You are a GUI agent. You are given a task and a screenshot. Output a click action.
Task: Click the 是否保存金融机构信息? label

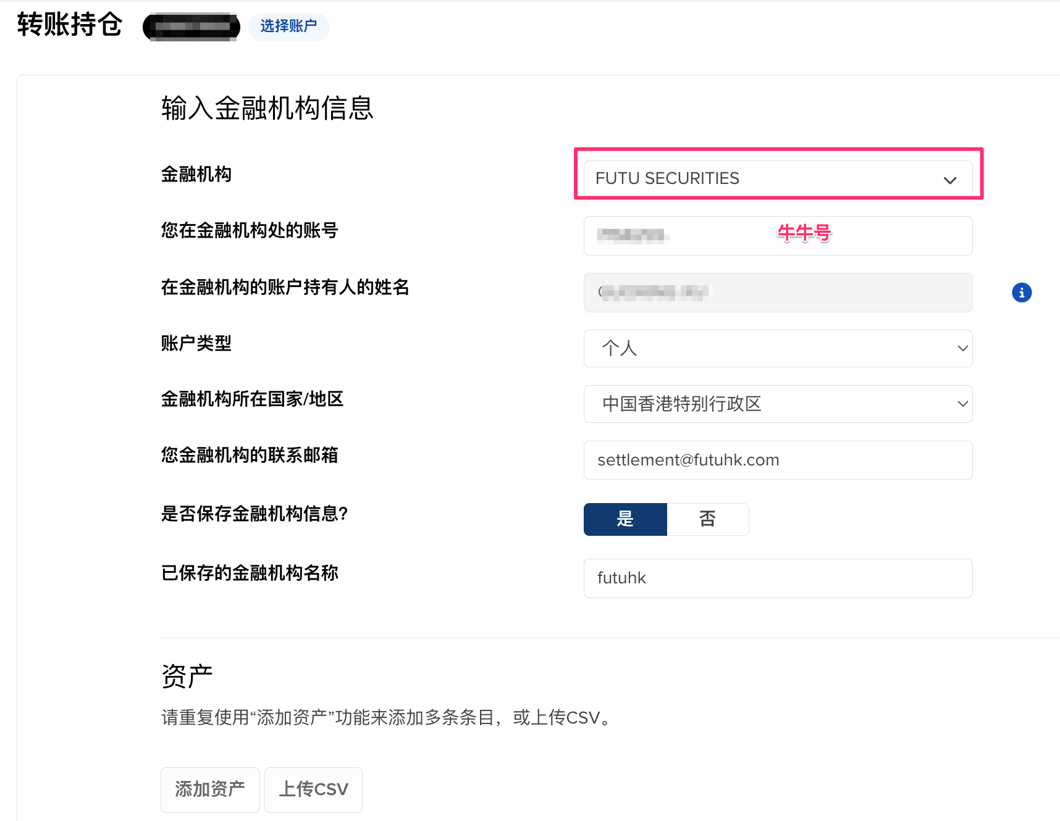[x=254, y=514]
